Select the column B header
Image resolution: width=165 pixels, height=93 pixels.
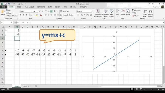(x=17, y=27)
